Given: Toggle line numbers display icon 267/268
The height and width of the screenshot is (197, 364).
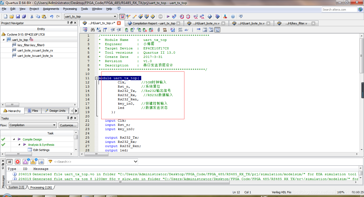Looking at the screenshot, I should (x=180, y=30).
